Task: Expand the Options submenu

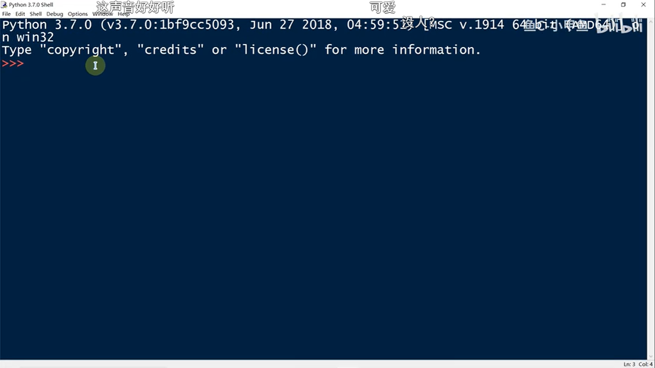Action: 77,14
